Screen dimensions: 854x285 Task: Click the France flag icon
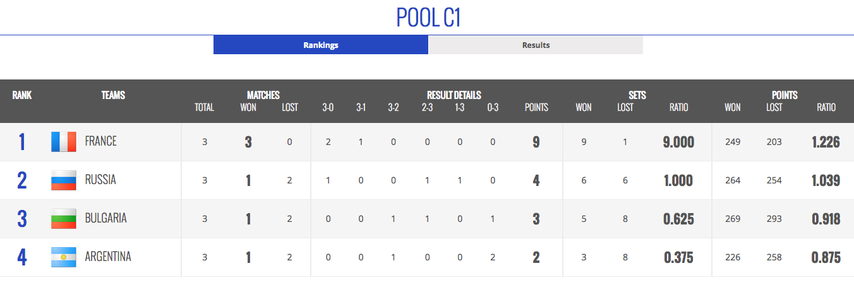click(63, 142)
